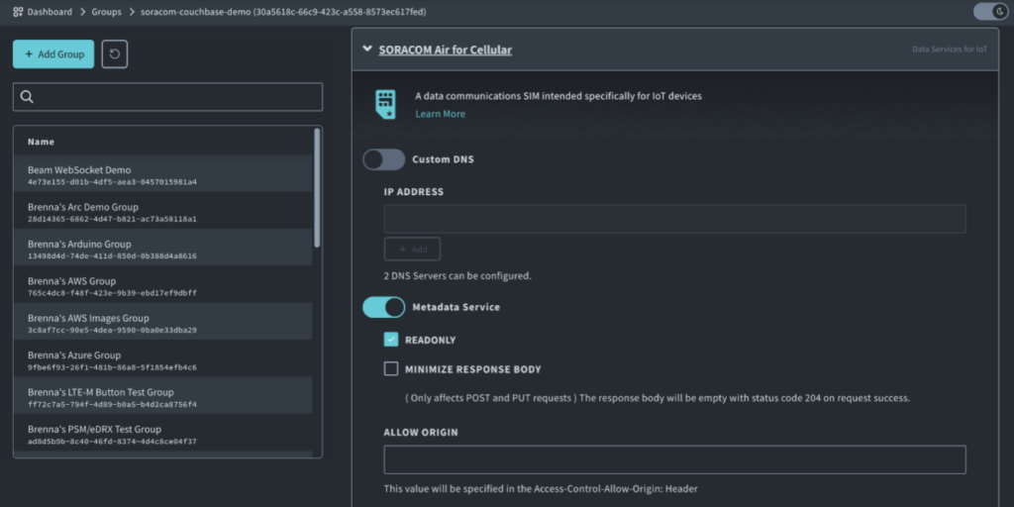This screenshot has height=507, width=1014.
Task: Click the Add Group button
Action: point(53,54)
